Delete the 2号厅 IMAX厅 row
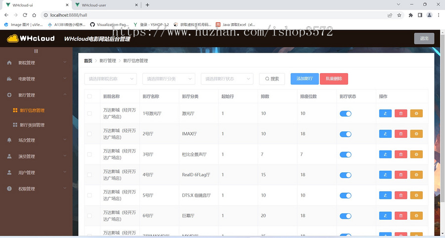The height and width of the screenshot is (238, 445). coord(400,134)
